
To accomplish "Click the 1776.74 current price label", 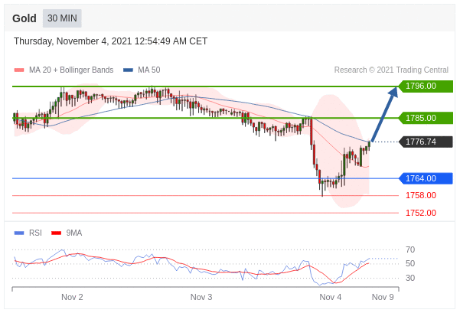I will click(426, 142).
